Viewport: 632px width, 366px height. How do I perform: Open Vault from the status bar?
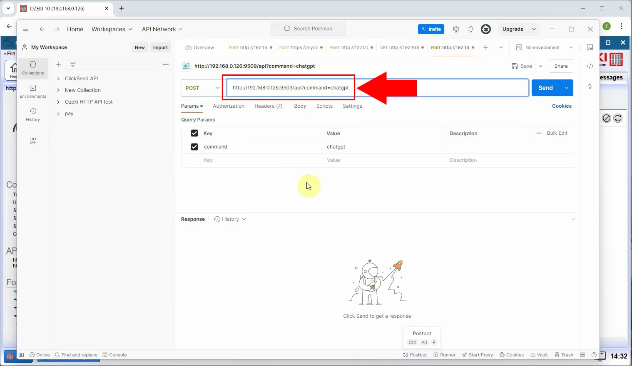(539, 355)
